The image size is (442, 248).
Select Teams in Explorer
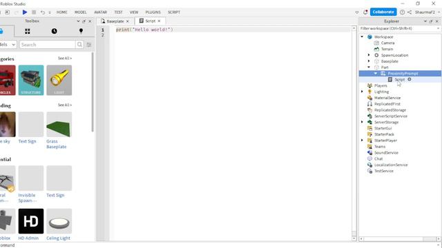pyautogui.click(x=379, y=147)
